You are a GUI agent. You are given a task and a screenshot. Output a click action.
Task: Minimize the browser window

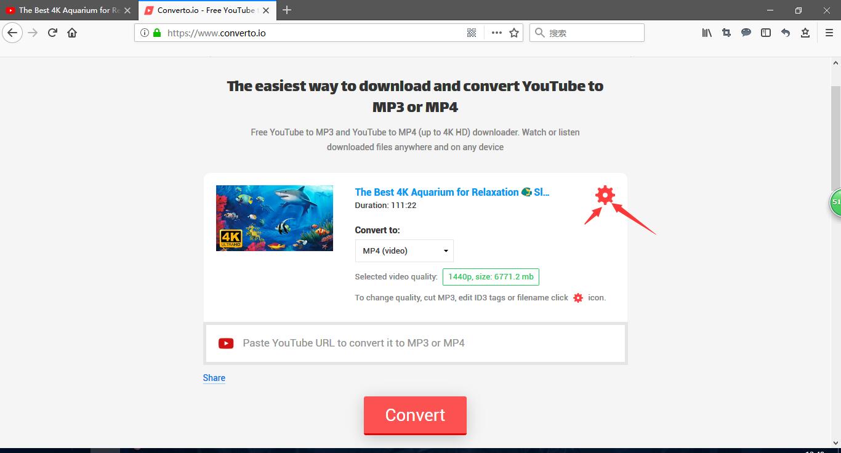[770, 10]
